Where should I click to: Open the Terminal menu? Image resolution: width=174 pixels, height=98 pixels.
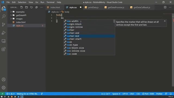tap(51, 2)
